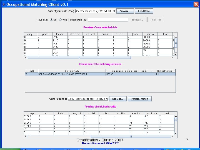Click horizontal scrollbar thumb of matched results
200x150 pixels.
131,136
